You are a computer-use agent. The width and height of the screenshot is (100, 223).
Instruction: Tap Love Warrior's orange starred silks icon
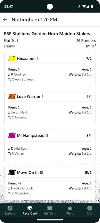[12, 97]
